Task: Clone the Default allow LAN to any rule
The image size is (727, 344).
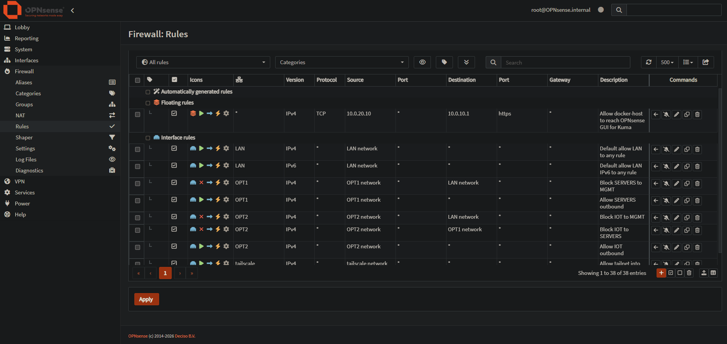Action: click(x=687, y=150)
